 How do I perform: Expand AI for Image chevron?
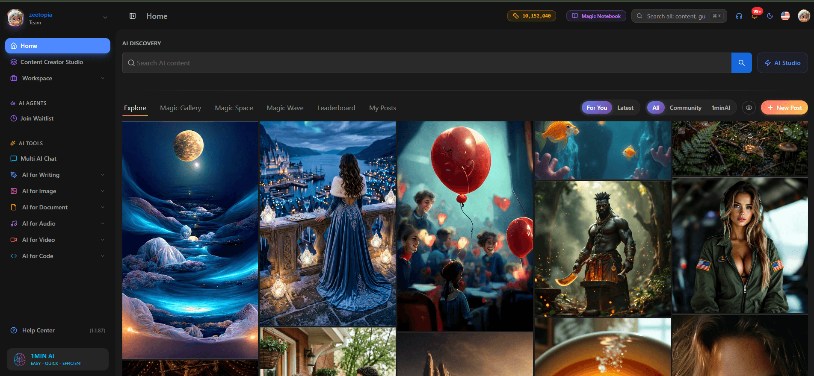point(103,191)
